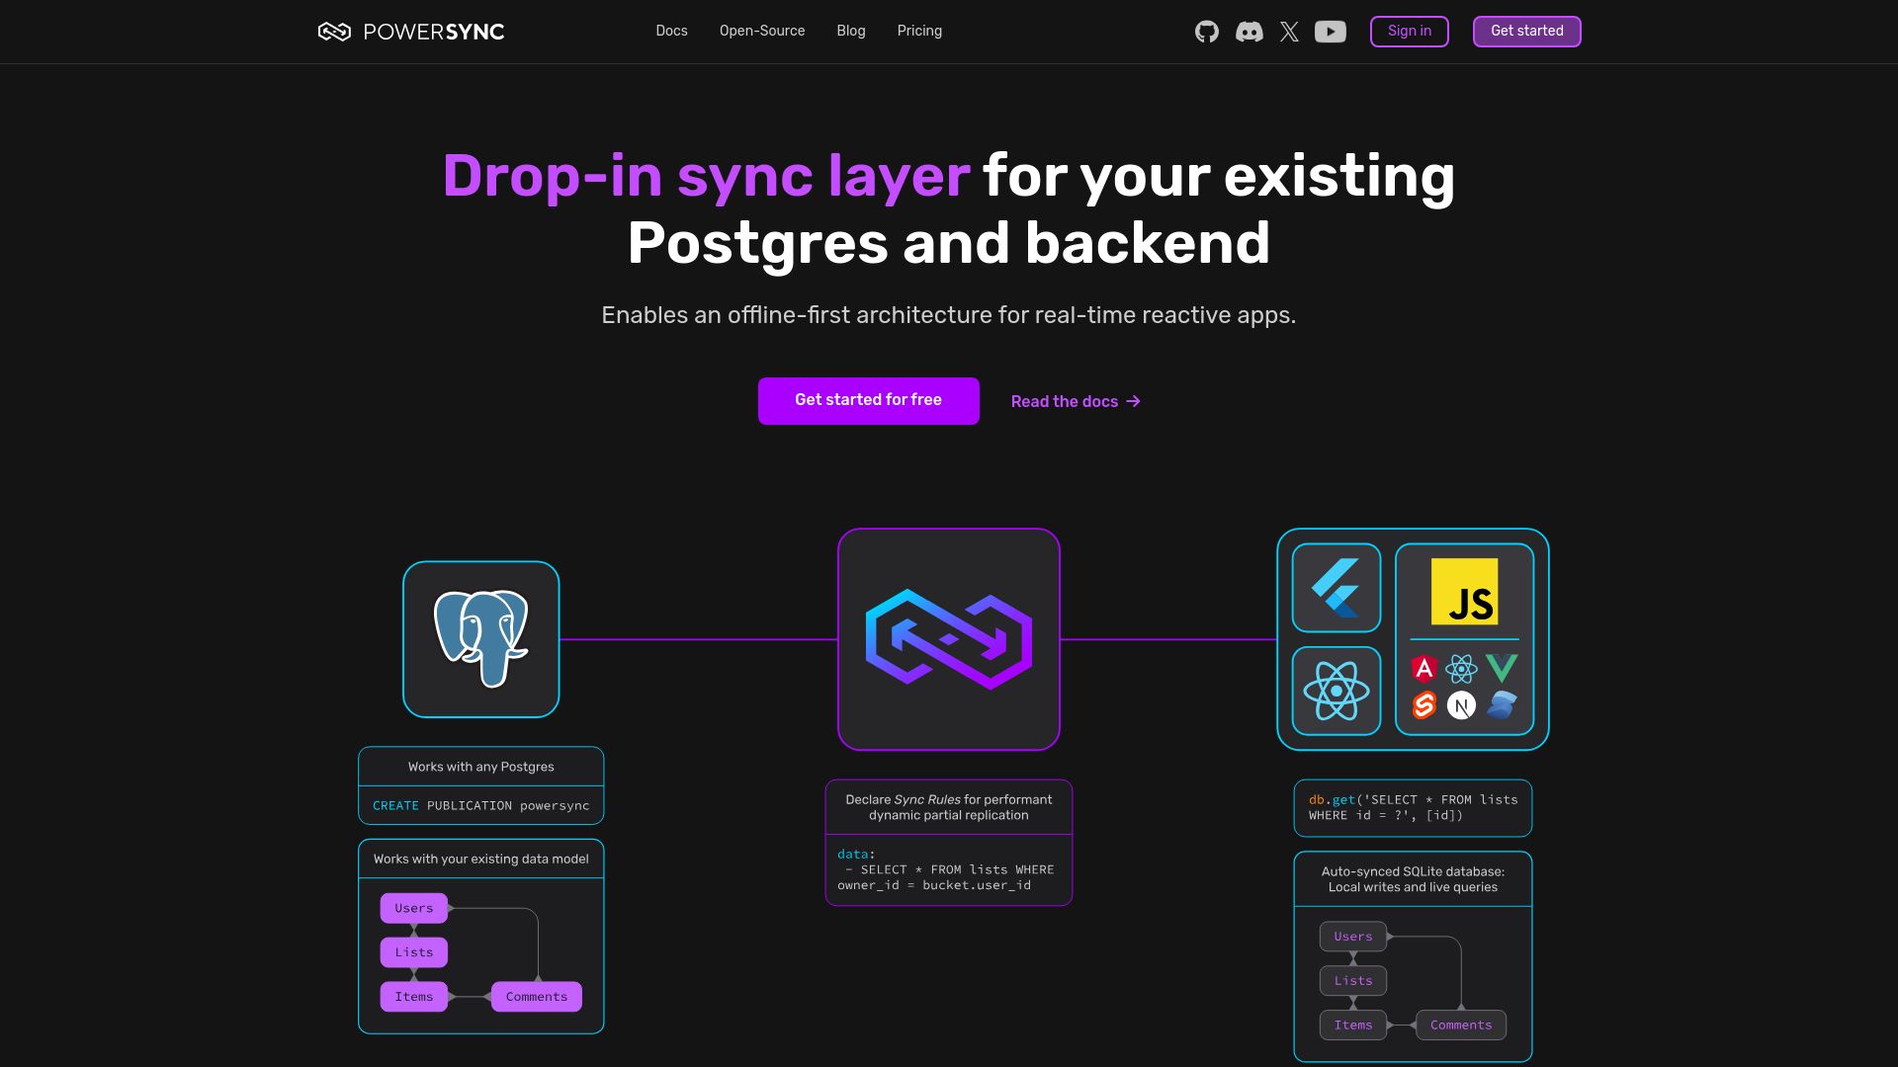Click the 'Declare Sync Rules' caption text
Image resolution: width=1898 pixels, height=1067 pixels.
point(949,807)
